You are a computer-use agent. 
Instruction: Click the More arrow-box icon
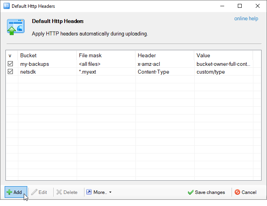point(89,192)
